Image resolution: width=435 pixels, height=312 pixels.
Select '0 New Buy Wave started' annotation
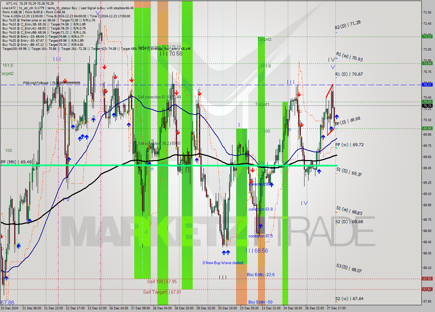click(x=223, y=263)
